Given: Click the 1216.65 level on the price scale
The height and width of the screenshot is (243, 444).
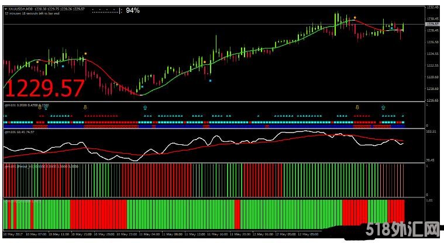Looking at the screenshot, I should [432, 100].
